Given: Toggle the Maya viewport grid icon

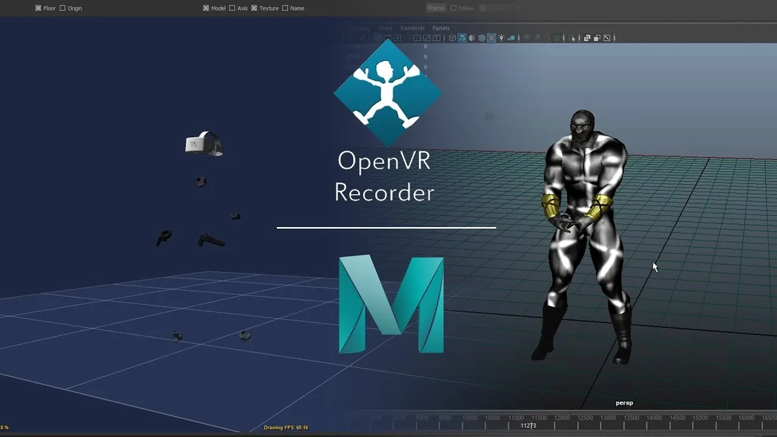Looking at the screenshot, I should [x=378, y=38].
